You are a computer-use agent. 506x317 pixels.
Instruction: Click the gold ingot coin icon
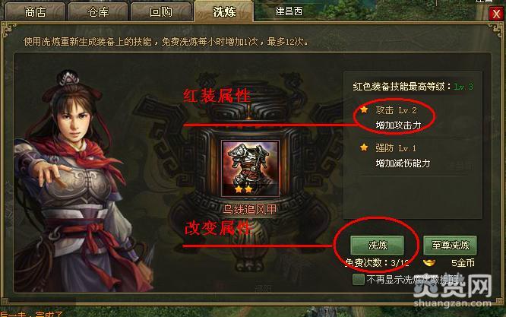click(x=429, y=263)
